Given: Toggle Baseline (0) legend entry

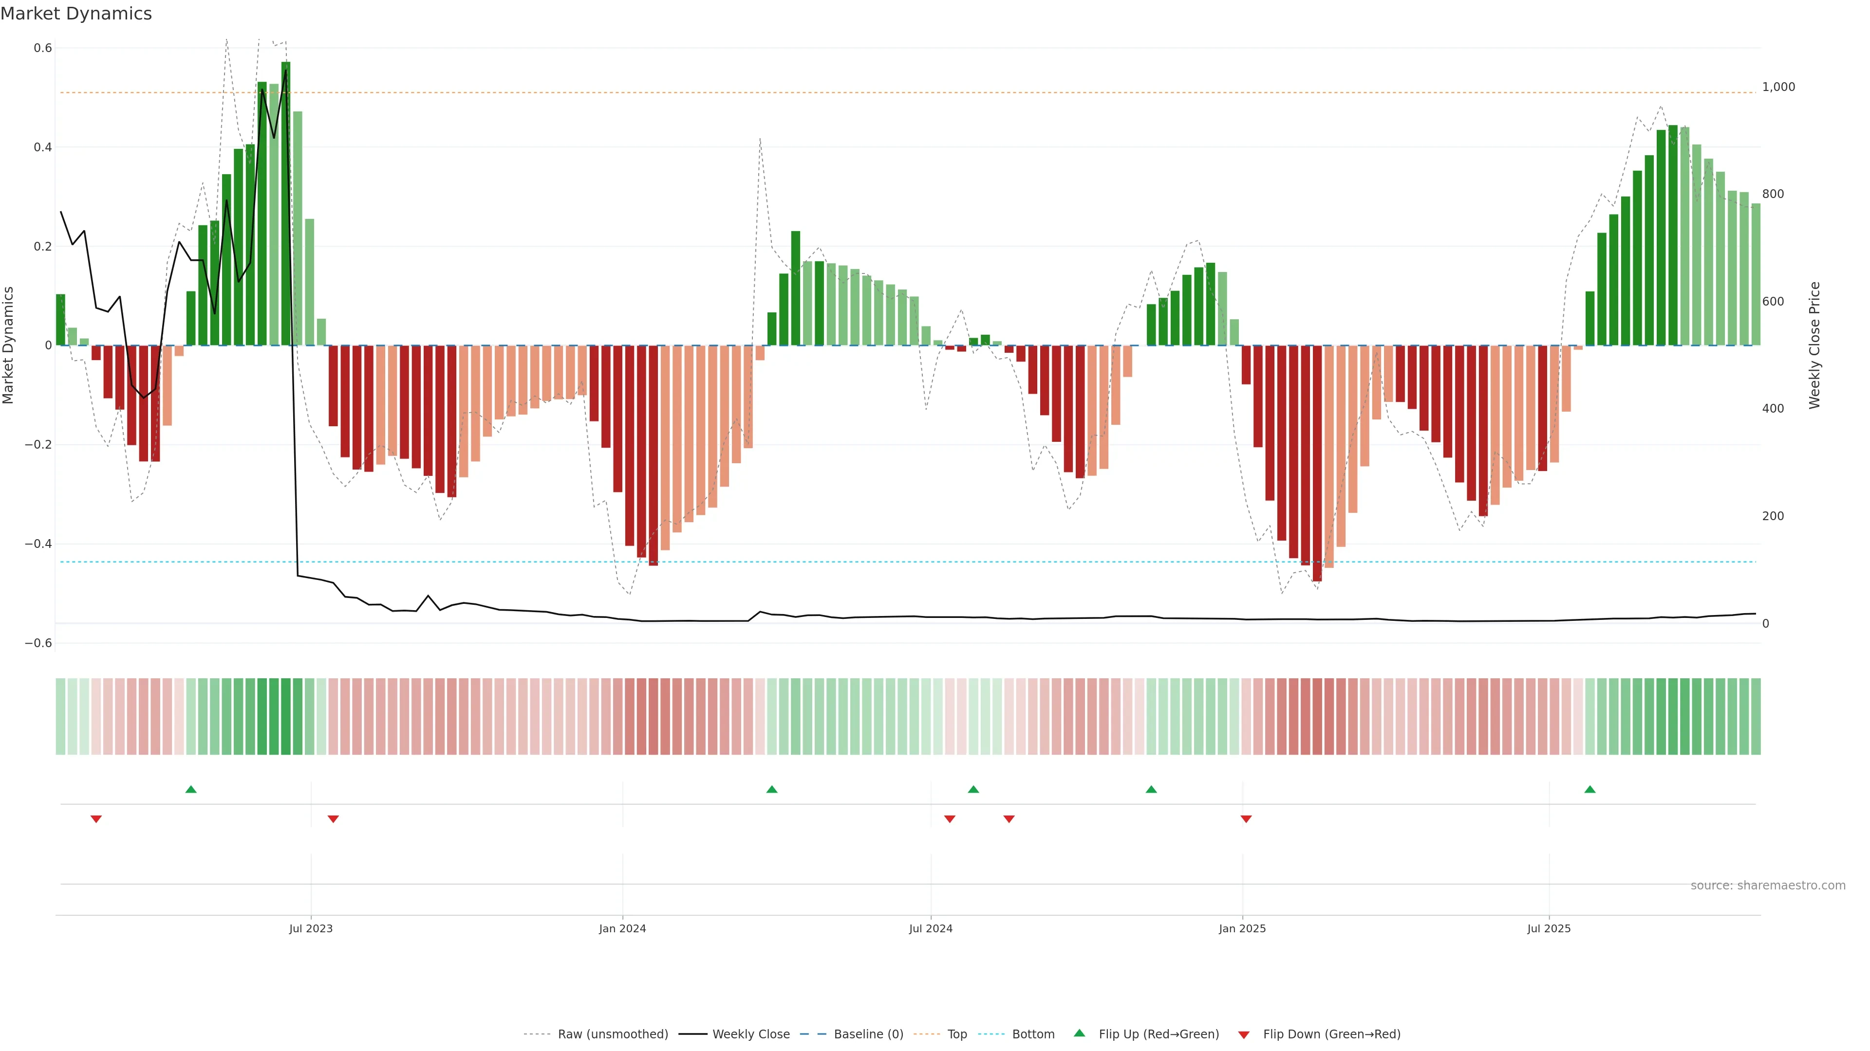Looking at the screenshot, I should tap(868, 1034).
